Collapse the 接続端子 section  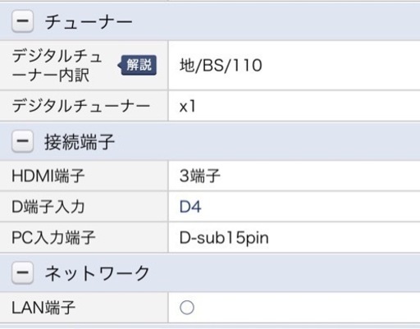coord(22,141)
